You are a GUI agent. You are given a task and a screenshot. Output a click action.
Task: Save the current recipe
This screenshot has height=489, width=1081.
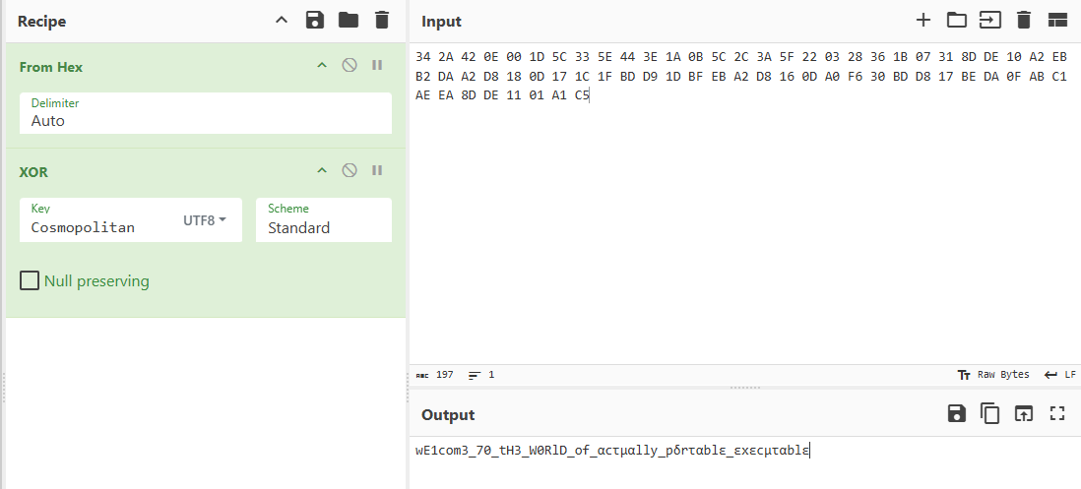(315, 20)
